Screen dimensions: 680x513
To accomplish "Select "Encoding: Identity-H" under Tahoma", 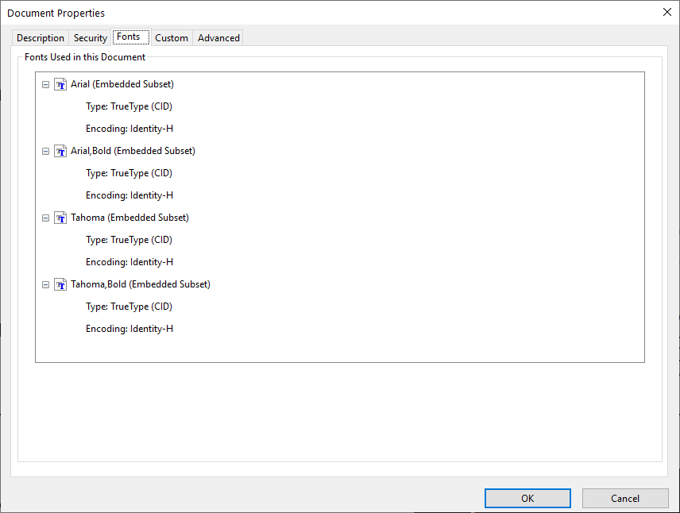I will tap(129, 261).
